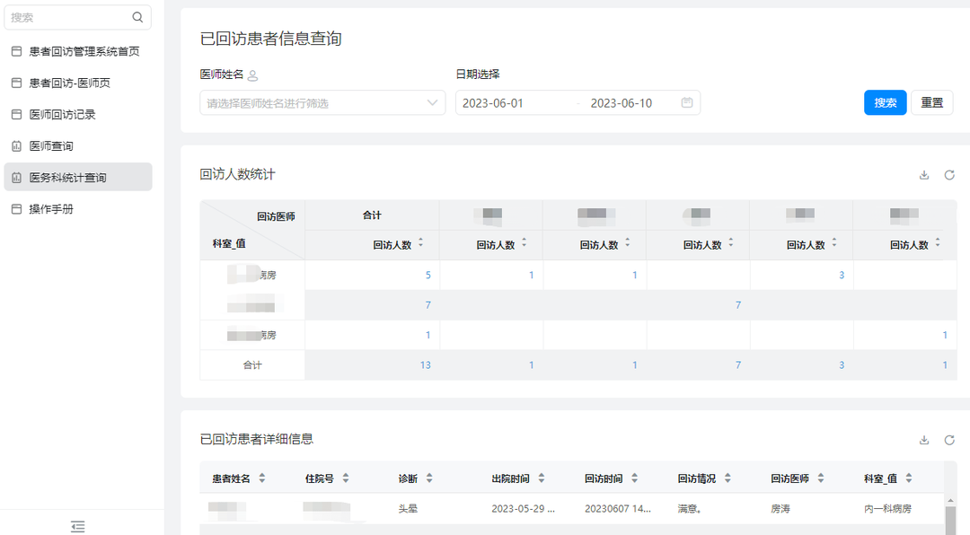
Task: Click the 重置 button
Action: point(932,102)
